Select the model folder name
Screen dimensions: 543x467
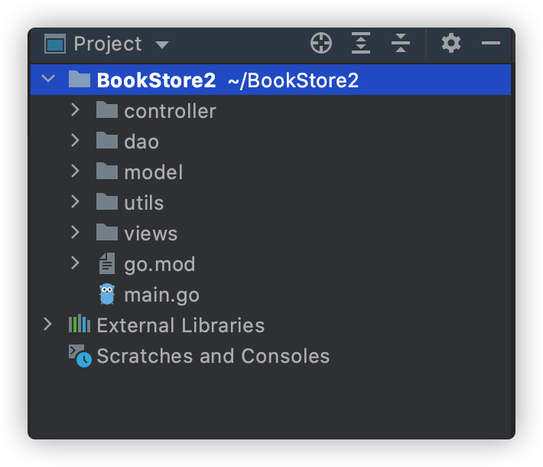pyautogui.click(x=154, y=172)
